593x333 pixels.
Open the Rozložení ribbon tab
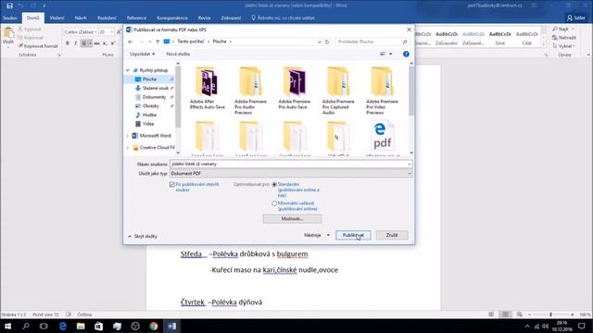click(107, 18)
